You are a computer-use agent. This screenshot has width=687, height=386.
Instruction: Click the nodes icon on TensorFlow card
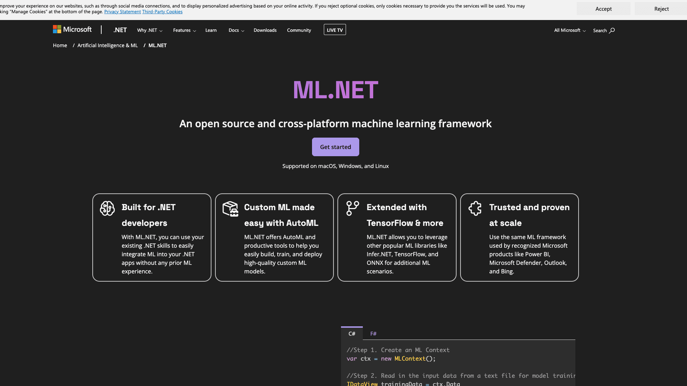[x=352, y=208]
